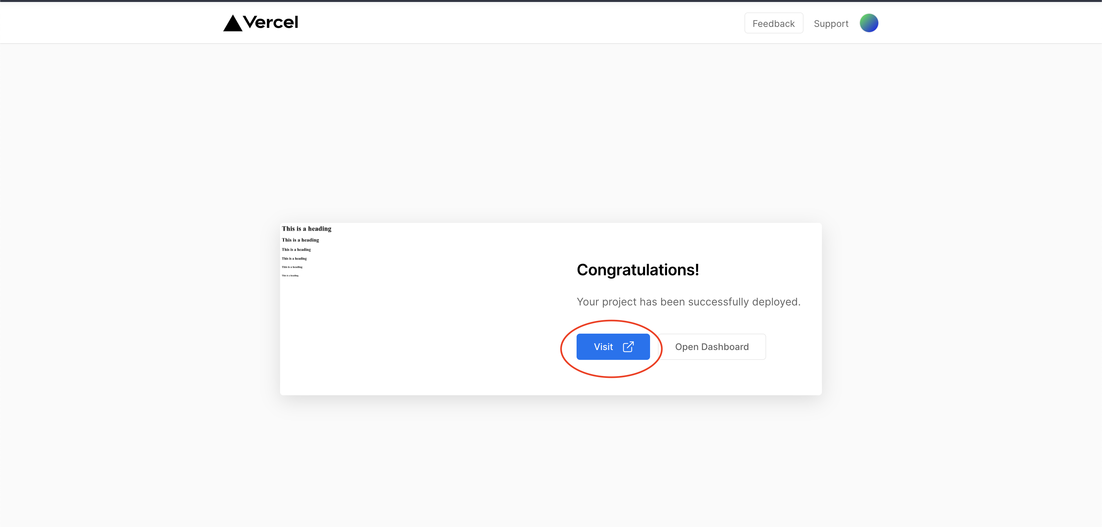Open the Feedback form
1102x527 pixels.
coord(773,24)
